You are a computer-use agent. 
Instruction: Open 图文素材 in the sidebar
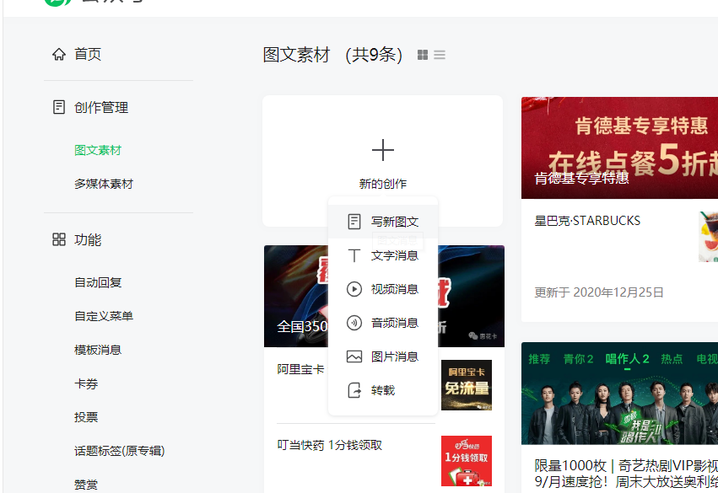[x=98, y=151]
